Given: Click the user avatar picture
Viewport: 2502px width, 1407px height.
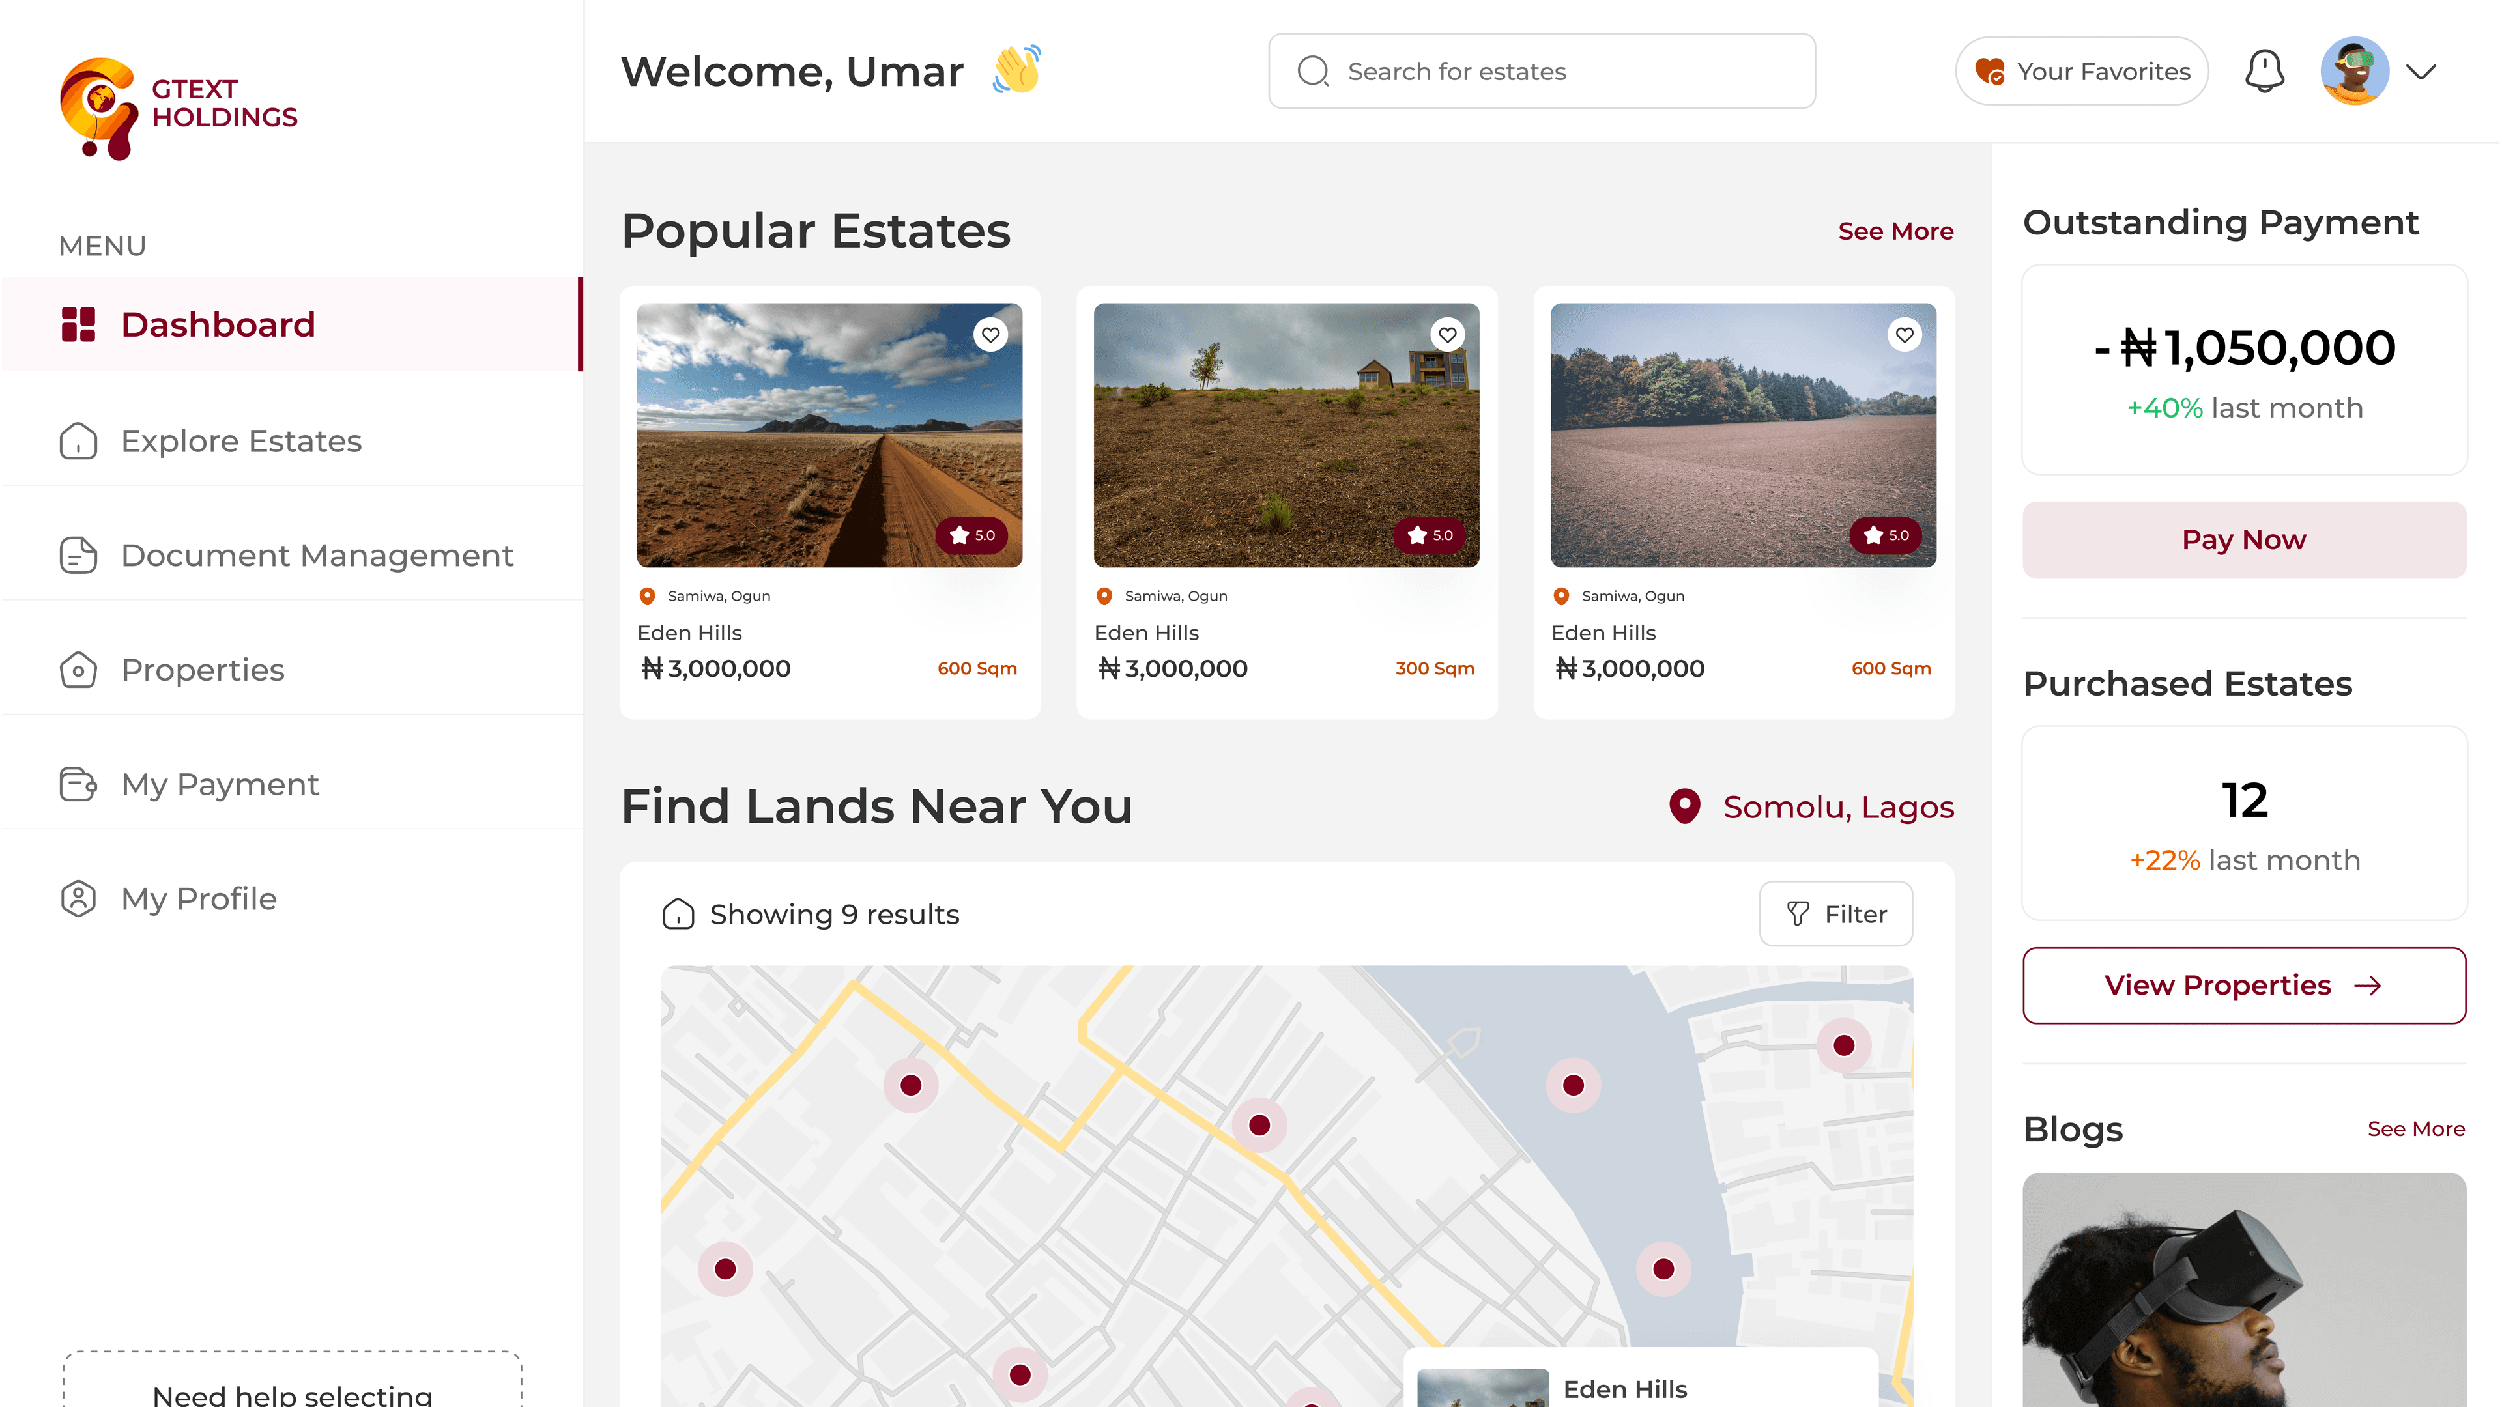Looking at the screenshot, I should [2354, 71].
